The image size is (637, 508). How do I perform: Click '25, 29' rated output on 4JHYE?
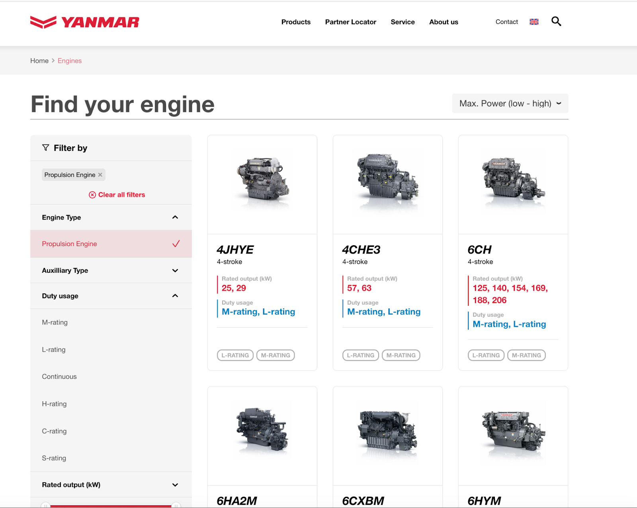(x=234, y=288)
